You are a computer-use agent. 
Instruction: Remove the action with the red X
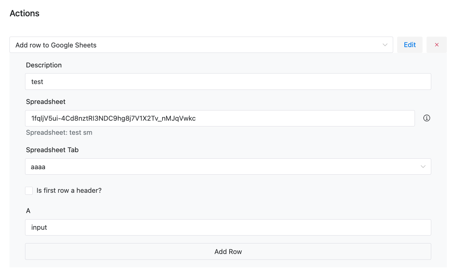point(437,45)
